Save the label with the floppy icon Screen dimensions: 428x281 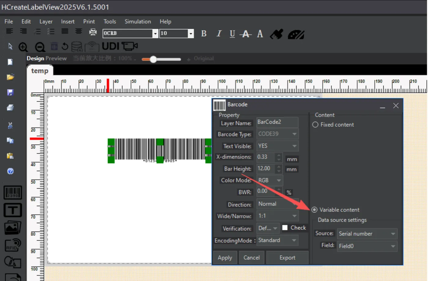(10, 92)
